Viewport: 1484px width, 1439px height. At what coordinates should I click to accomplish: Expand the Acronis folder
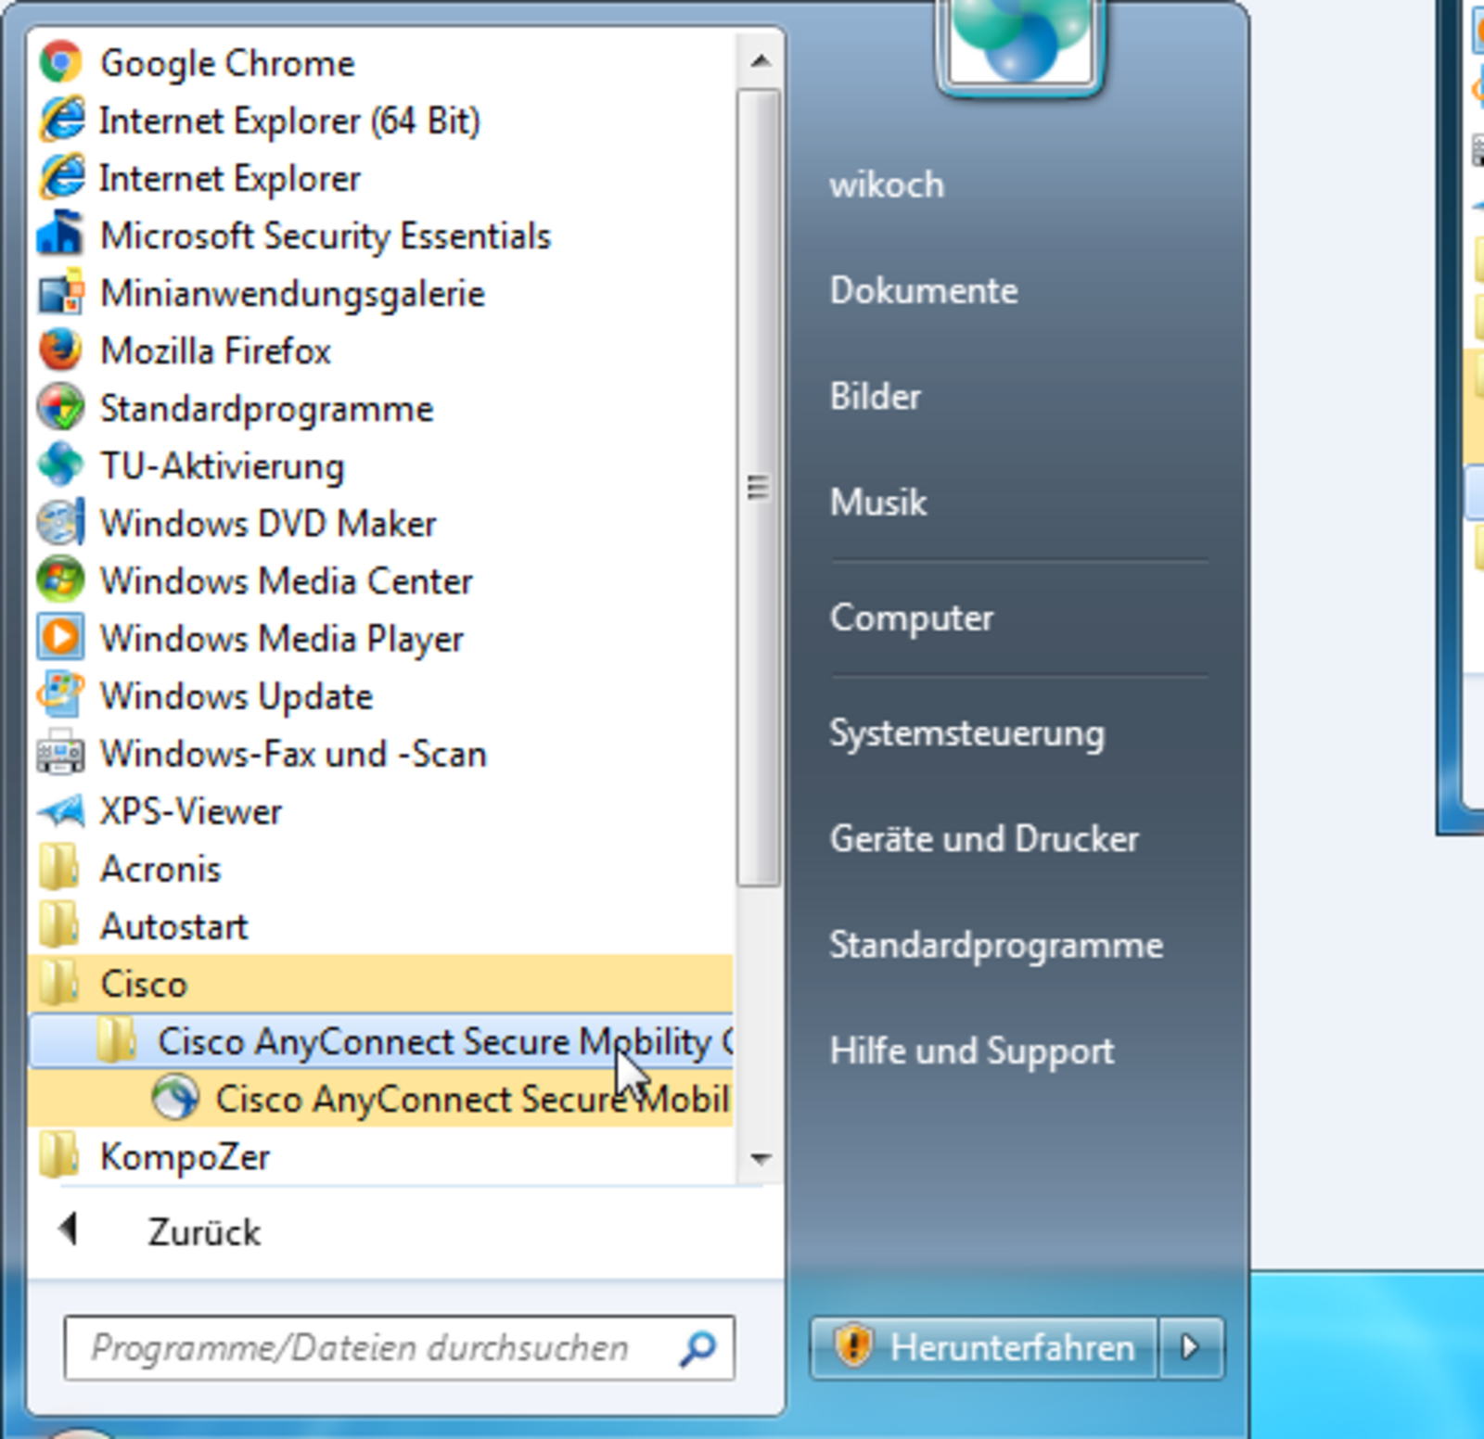[x=380, y=869]
